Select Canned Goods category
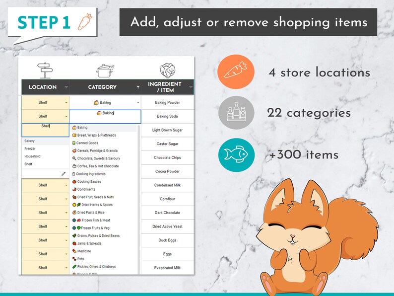 pos(104,143)
